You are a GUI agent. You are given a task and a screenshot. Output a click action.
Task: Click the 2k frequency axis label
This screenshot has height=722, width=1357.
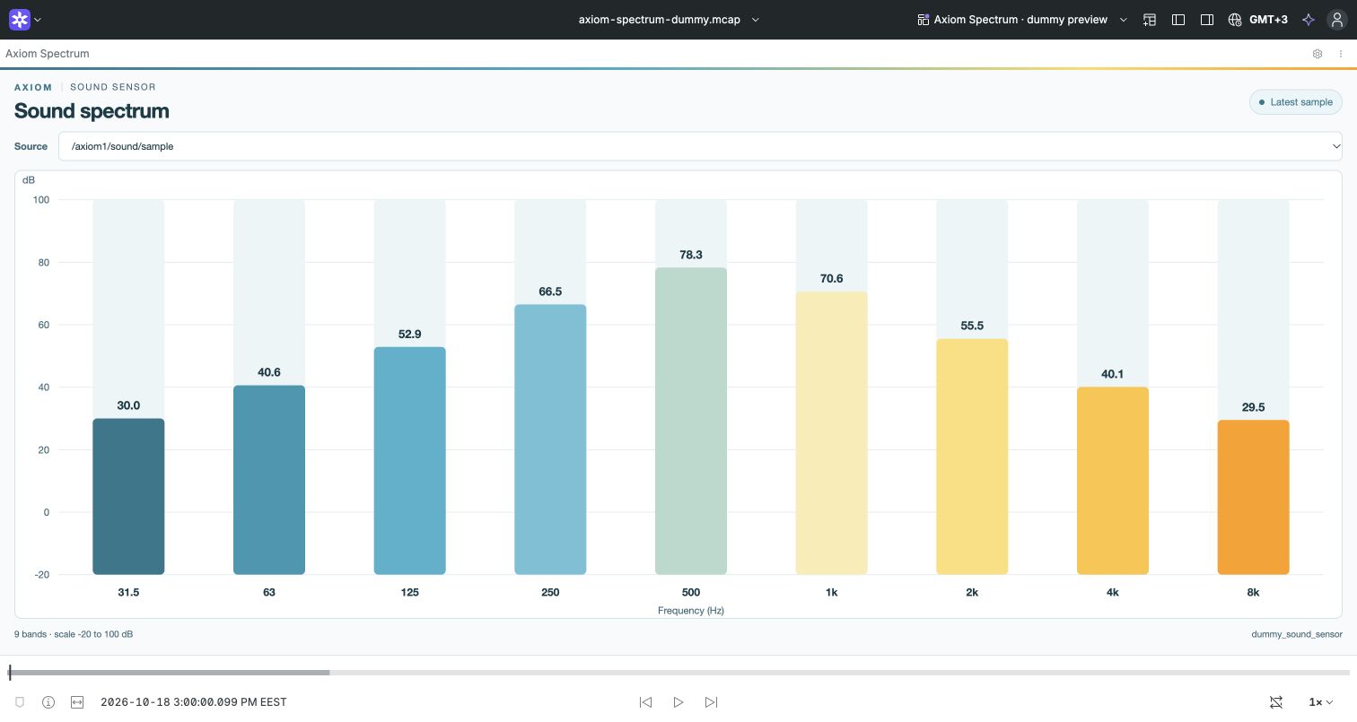972,592
